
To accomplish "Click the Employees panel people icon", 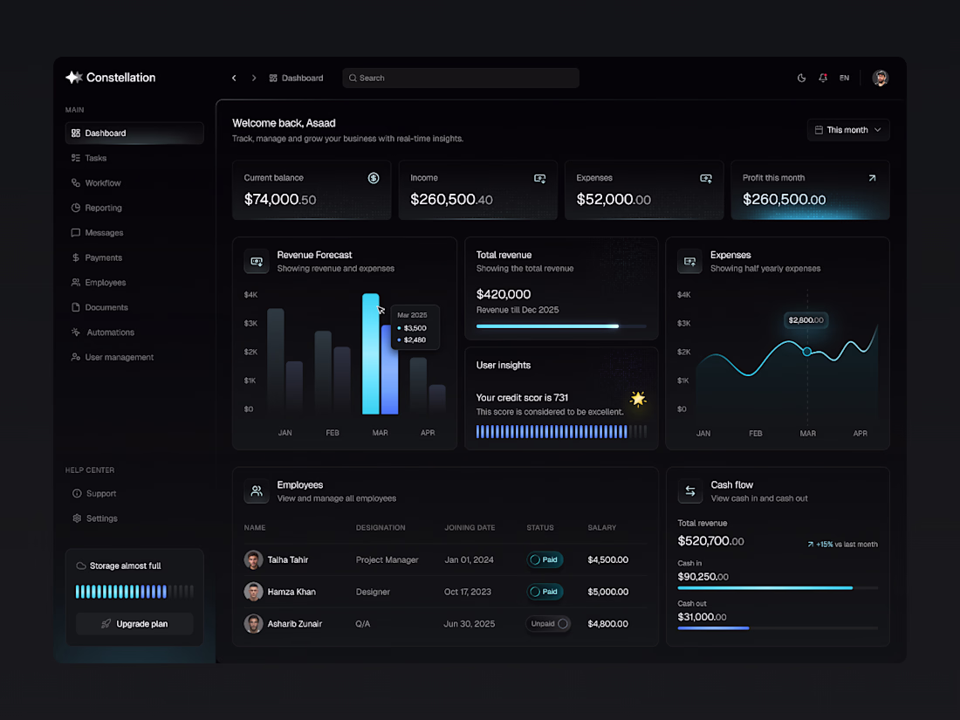I will point(257,491).
